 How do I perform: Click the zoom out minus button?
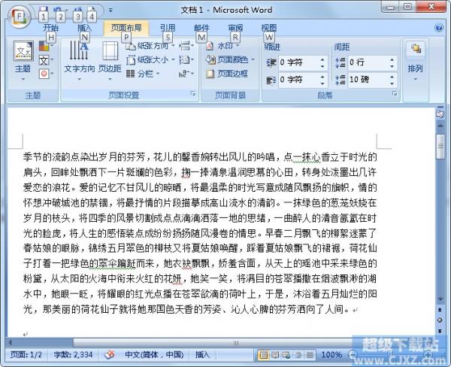click(353, 355)
